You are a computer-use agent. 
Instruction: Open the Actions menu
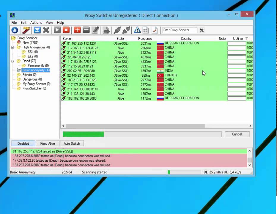(x=36, y=23)
